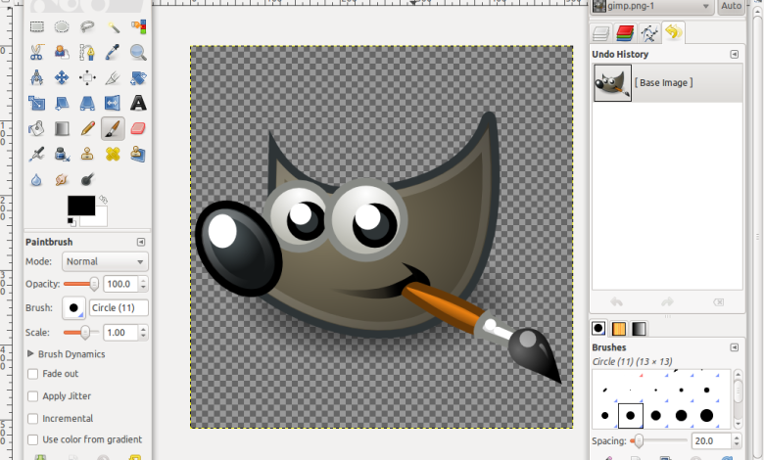This screenshot has height=460, width=764.
Task: Open the paintbrush Mode dropdown
Action: coord(105,261)
